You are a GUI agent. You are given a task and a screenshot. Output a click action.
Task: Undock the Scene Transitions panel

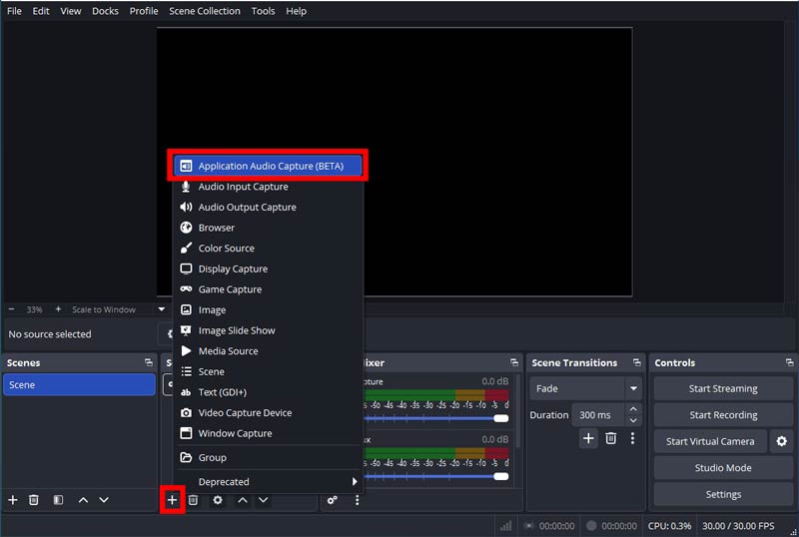(637, 362)
